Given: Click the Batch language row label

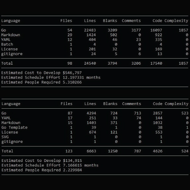Looking at the screenshot, I should (x=7, y=44).
